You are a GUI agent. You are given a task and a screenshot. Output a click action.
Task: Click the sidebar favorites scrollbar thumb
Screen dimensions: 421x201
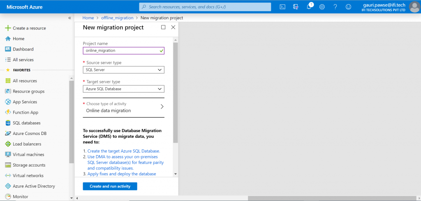(x=72, y=122)
